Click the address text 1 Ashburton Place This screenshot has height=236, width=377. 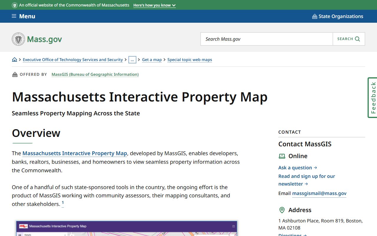pyautogui.click(x=320, y=224)
